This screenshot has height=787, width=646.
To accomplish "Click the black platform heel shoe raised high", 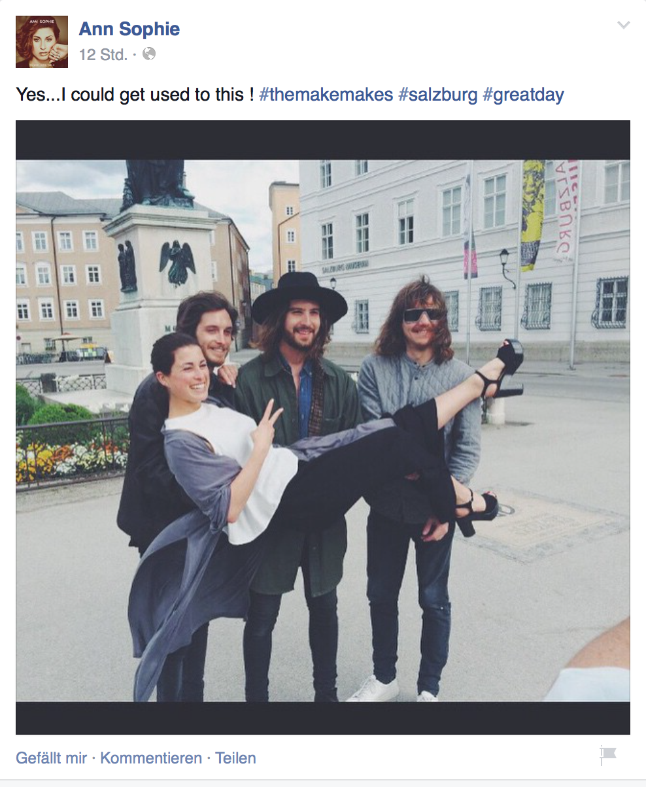I will [x=507, y=367].
